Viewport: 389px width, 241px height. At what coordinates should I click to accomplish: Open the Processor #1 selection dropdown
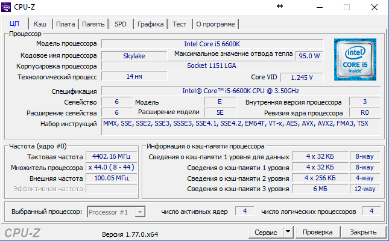click(x=116, y=212)
